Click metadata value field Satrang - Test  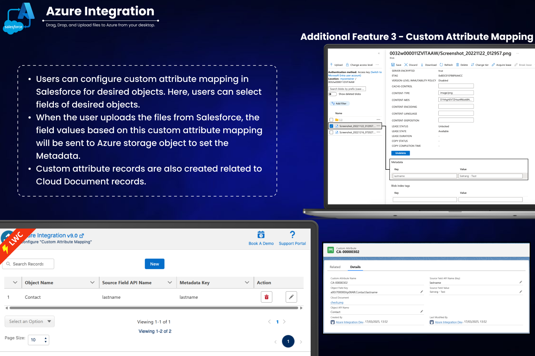pos(490,176)
